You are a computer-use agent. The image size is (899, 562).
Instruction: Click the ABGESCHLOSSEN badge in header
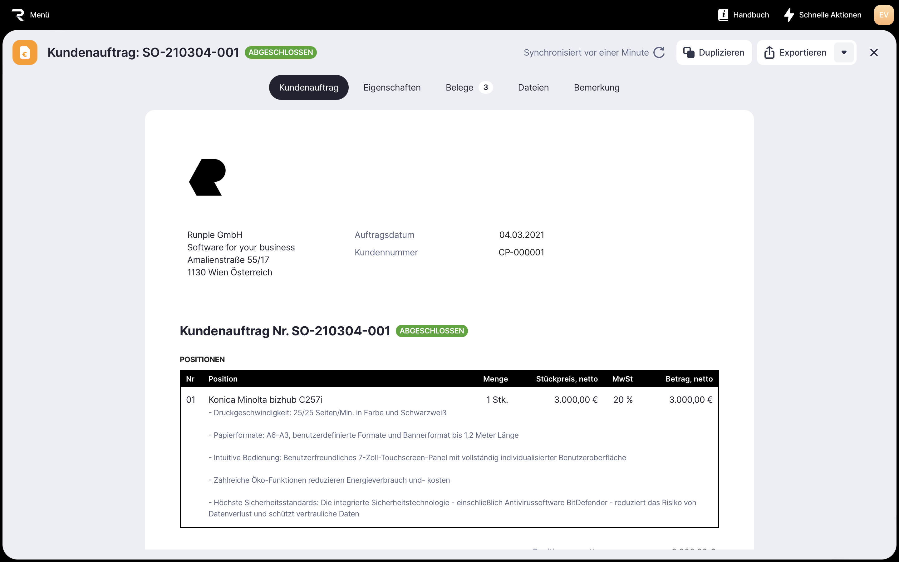281,52
